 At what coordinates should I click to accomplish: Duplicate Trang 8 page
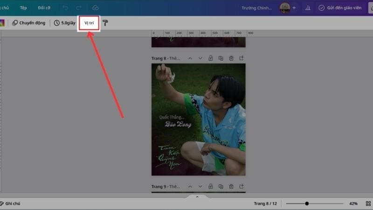point(221,58)
